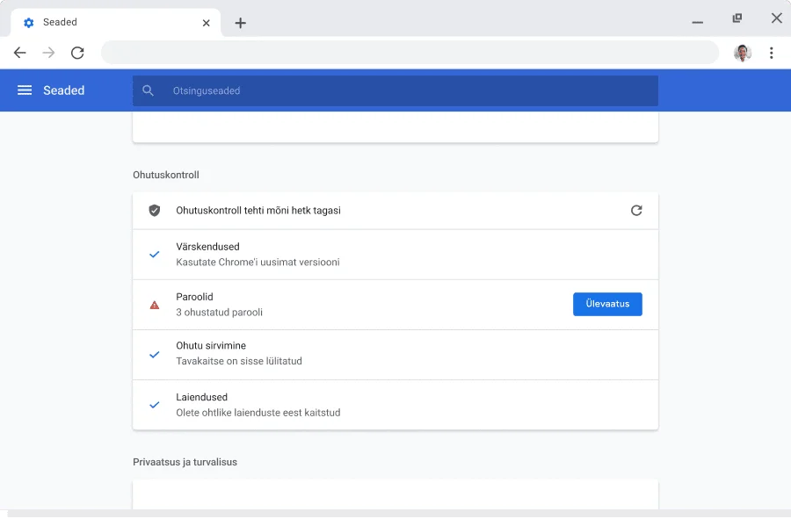Click the search magnifier icon
Viewport: 791px width, 519px height.
tap(148, 90)
